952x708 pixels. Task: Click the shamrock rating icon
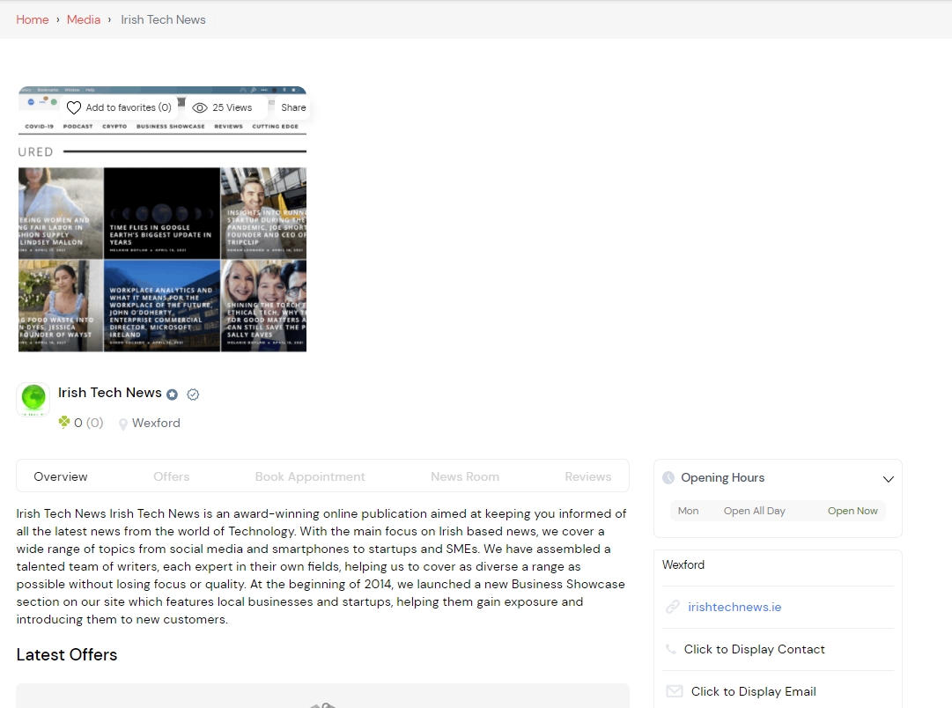point(64,422)
